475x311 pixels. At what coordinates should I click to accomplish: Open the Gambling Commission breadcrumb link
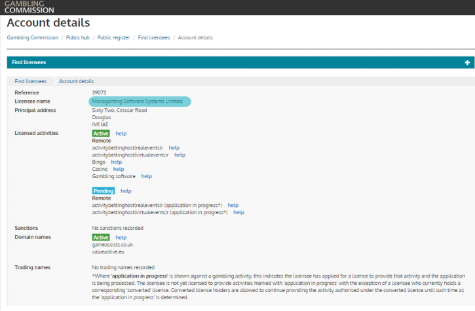coord(33,37)
